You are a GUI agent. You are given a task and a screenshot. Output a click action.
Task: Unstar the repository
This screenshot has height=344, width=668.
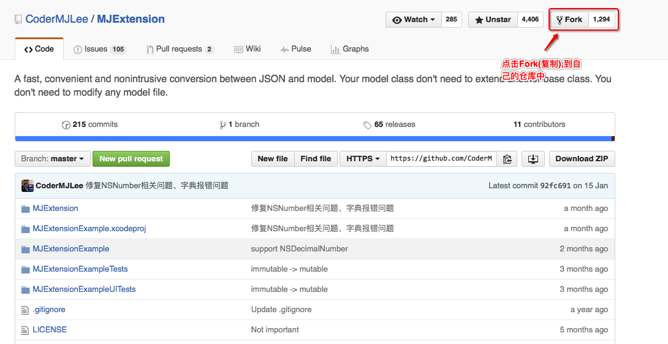(493, 20)
